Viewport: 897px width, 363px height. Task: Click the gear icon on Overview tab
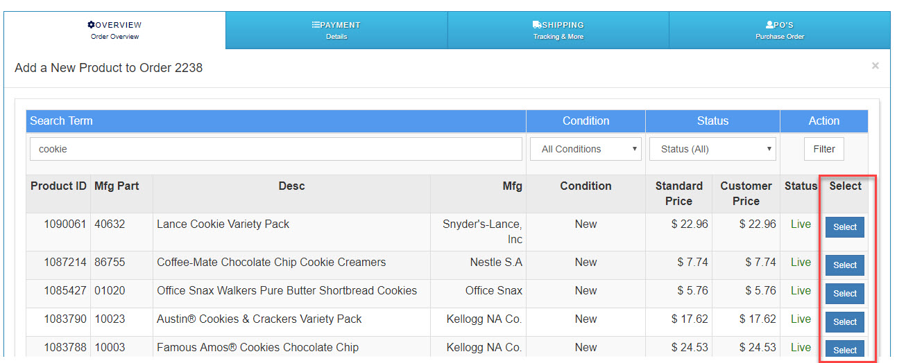coord(91,25)
